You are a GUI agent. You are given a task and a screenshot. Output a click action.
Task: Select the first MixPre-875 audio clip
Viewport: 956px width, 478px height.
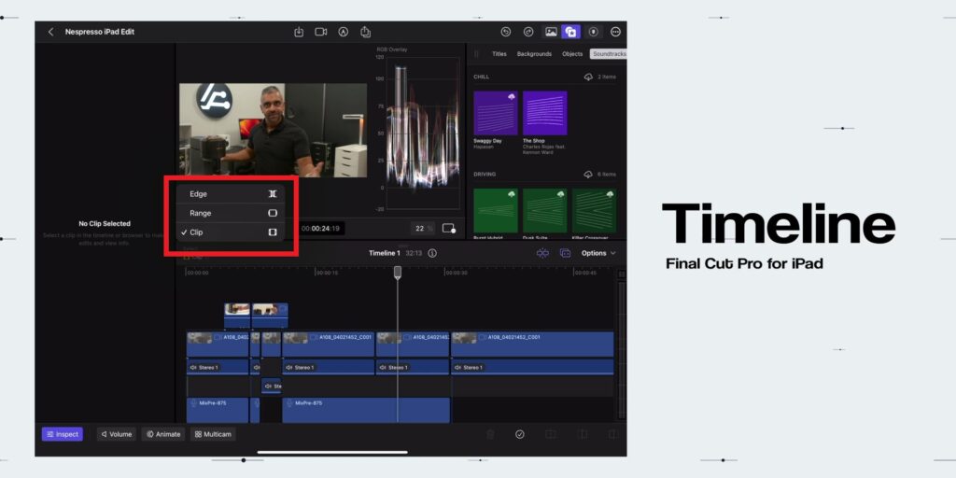[x=218, y=411]
